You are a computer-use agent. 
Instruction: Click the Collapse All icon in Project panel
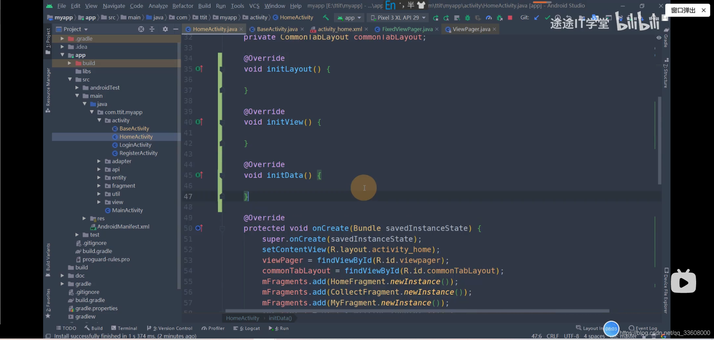tap(152, 29)
